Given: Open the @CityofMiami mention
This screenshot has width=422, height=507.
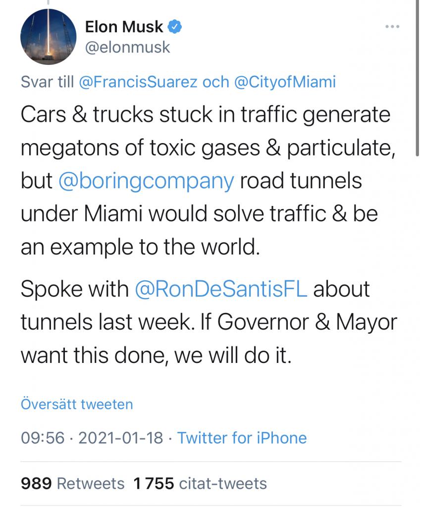Looking at the screenshot, I should [285, 82].
